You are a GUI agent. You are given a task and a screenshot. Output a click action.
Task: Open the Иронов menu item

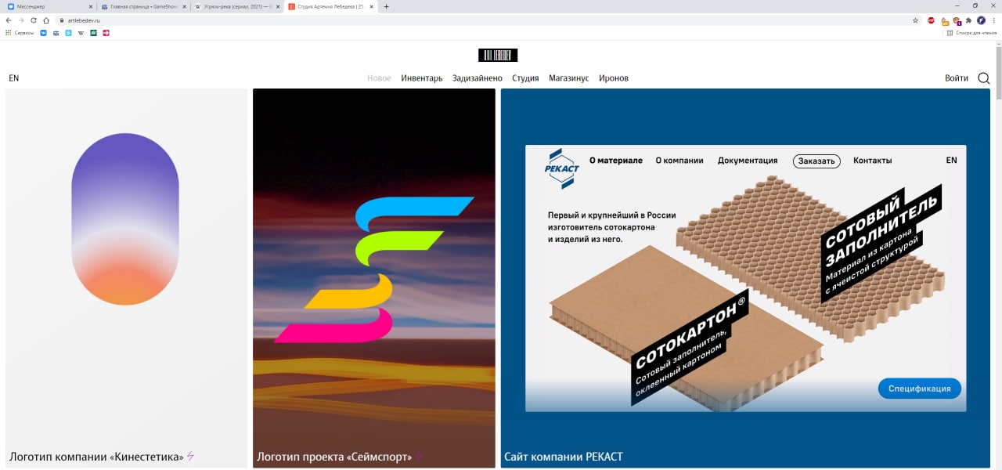coord(614,78)
